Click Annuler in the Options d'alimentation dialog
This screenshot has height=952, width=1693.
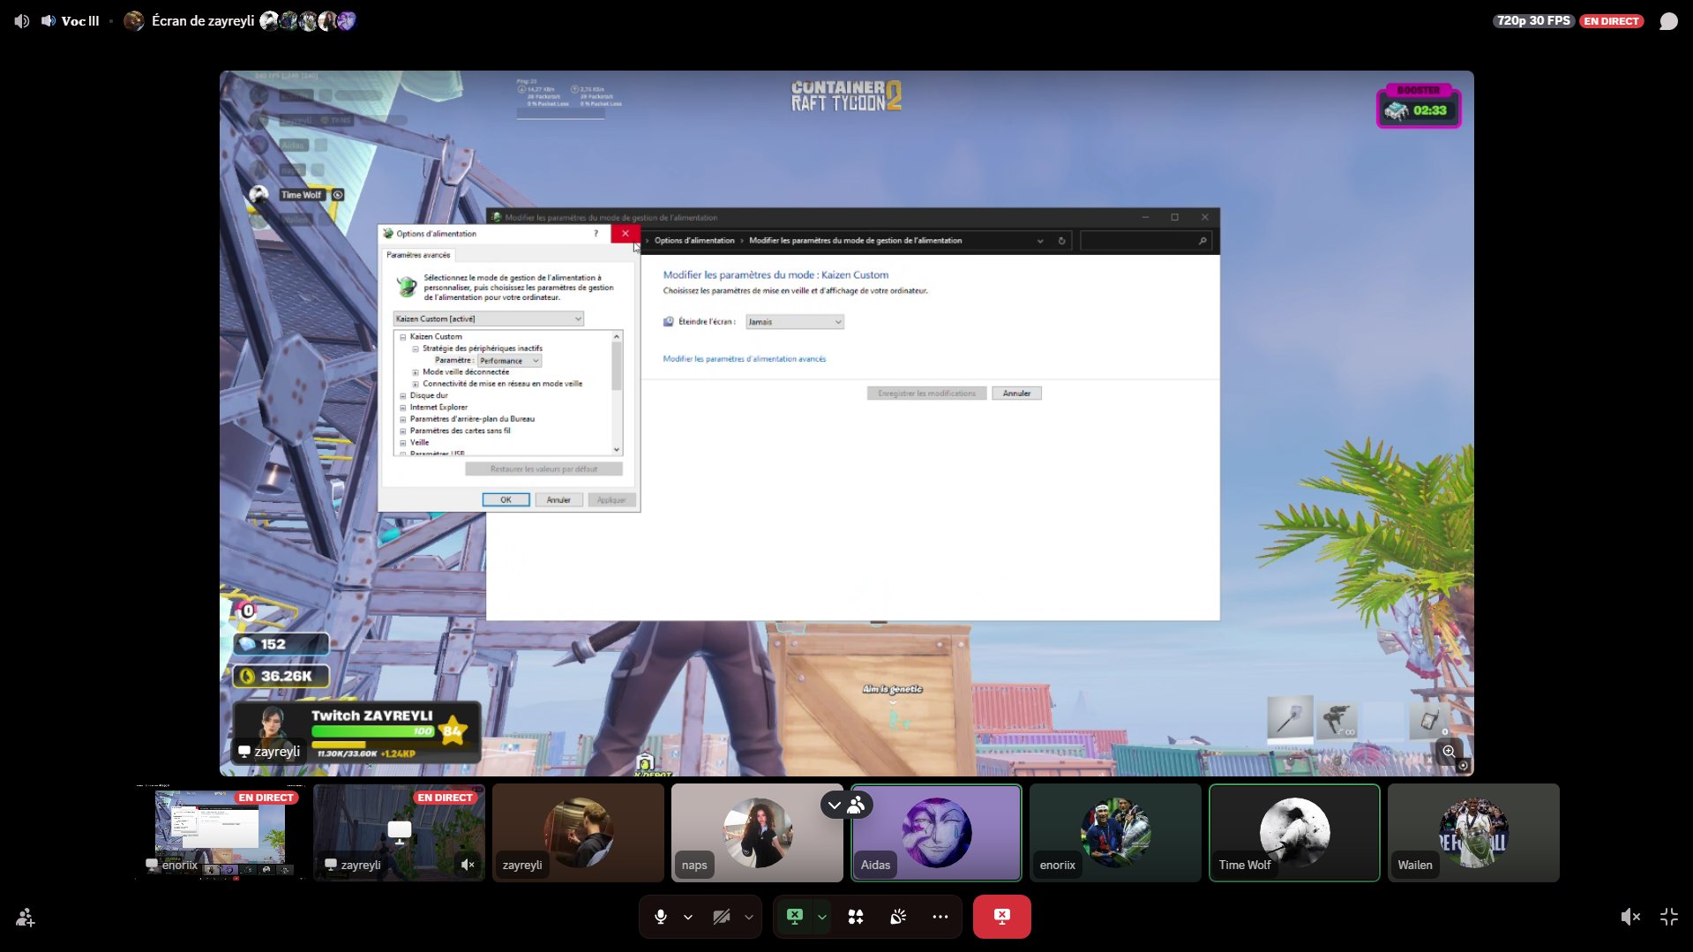[558, 500]
